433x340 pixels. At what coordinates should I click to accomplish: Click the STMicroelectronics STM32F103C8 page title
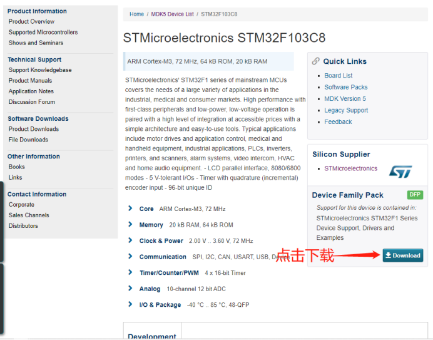pos(224,38)
